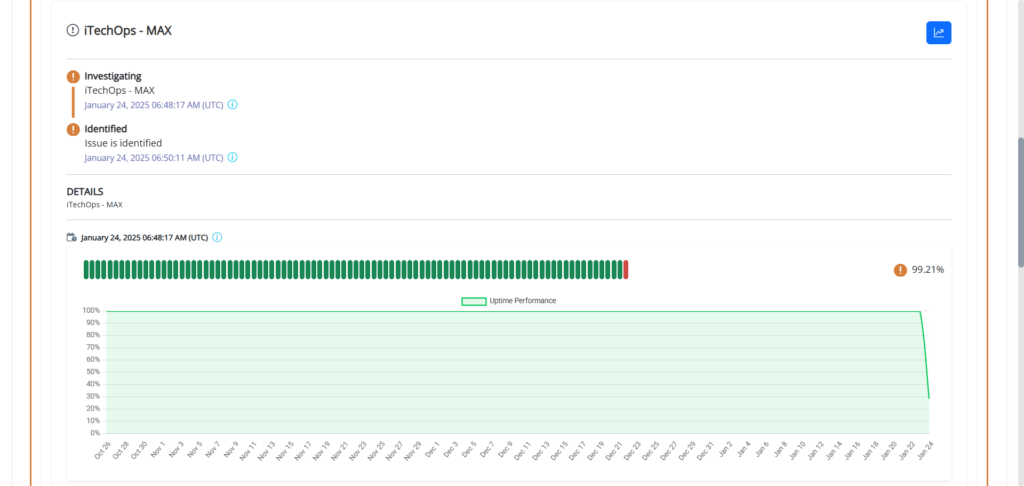
Task: Toggle the Uptime Performance legend entry
Action: coord(509,301)
